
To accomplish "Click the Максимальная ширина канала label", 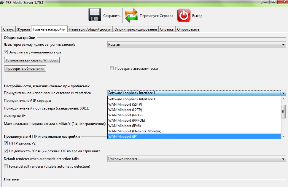I will [x=55, y=124].
